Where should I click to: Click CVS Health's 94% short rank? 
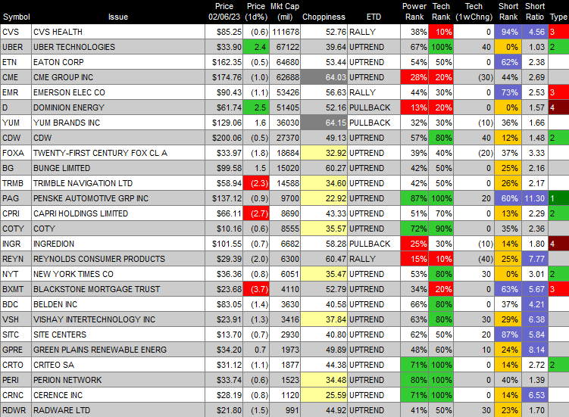point(508,32)
